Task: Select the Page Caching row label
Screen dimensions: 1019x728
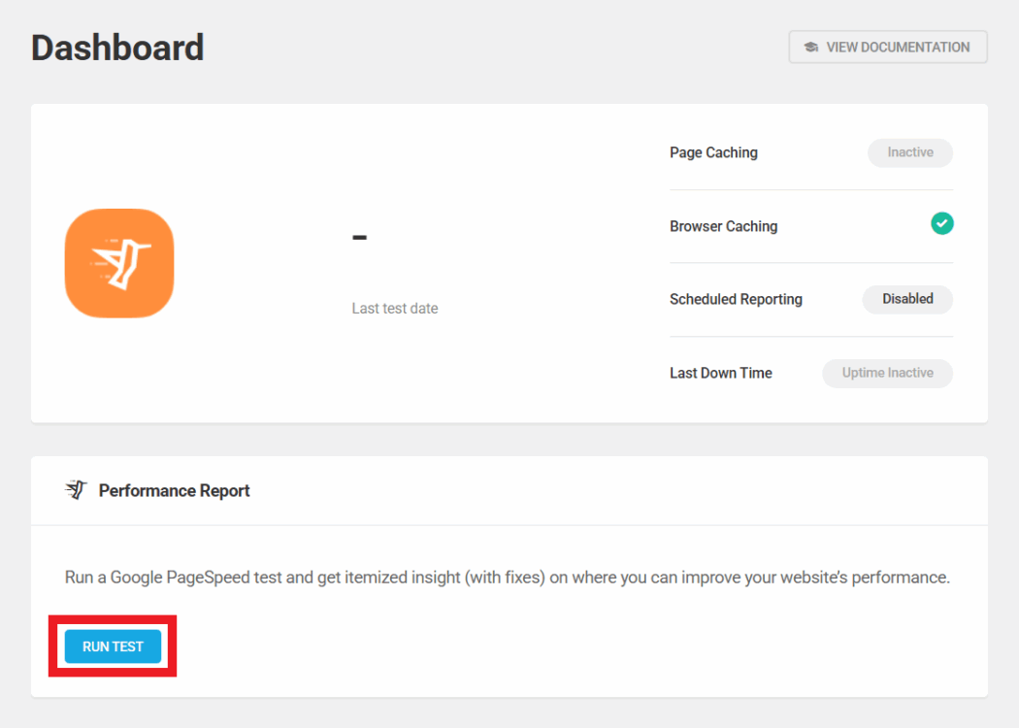Action: pos(713,152)
